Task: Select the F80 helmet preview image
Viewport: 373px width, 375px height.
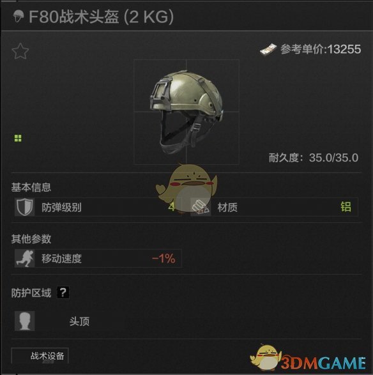Action: 187,112
